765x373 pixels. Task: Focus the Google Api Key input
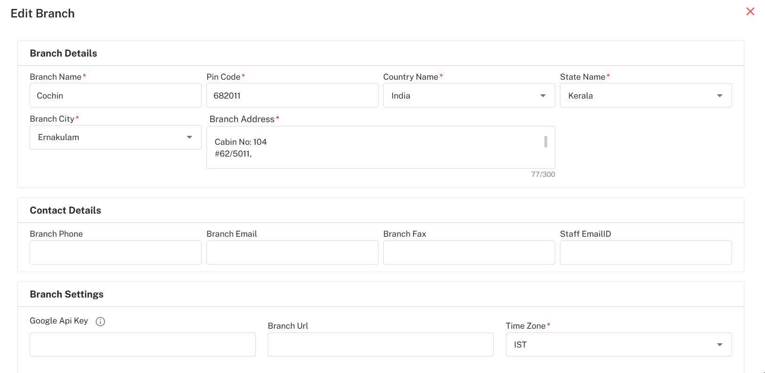tap(142, 345)
